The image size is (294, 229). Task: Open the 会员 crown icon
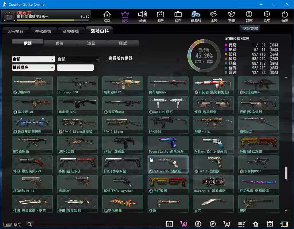(125, 16)
